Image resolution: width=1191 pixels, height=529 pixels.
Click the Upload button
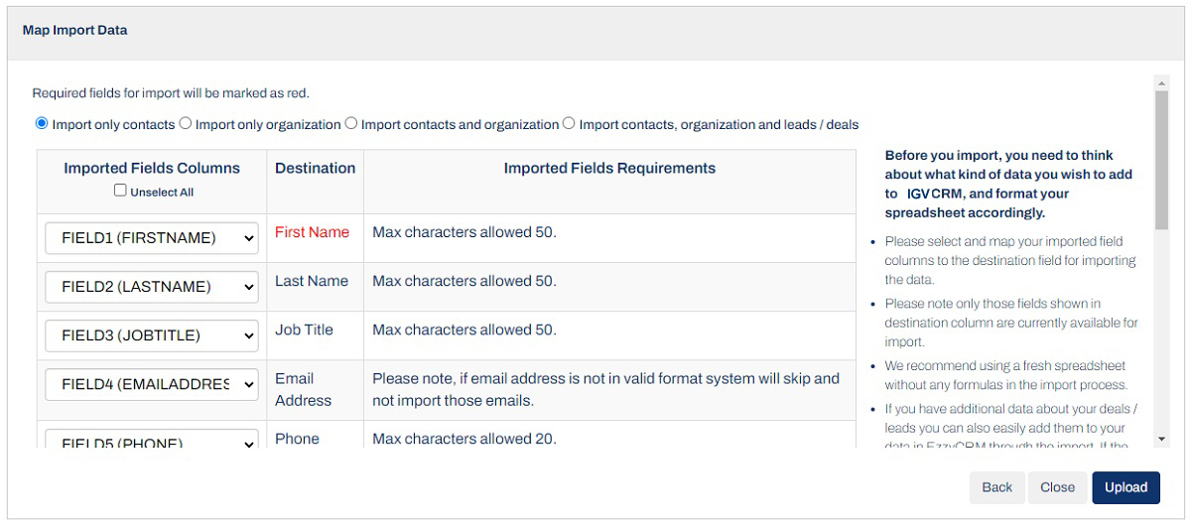click(x=1125, y=487)
